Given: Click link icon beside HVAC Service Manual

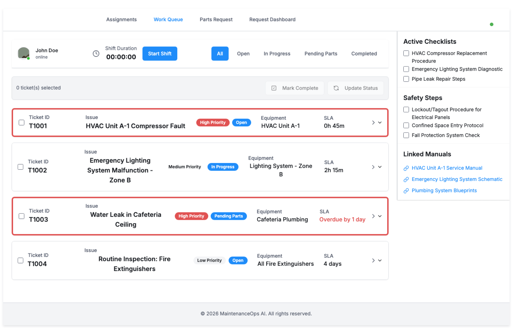Looking at the screenshot, I should [x=406, y=168].
